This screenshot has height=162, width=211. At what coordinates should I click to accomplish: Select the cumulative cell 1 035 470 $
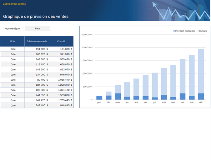click(x=61, y=80)
